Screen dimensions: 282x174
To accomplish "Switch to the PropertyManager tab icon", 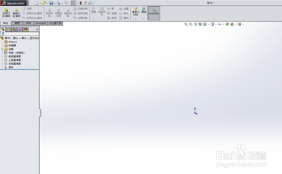I will tap(8, 29).
